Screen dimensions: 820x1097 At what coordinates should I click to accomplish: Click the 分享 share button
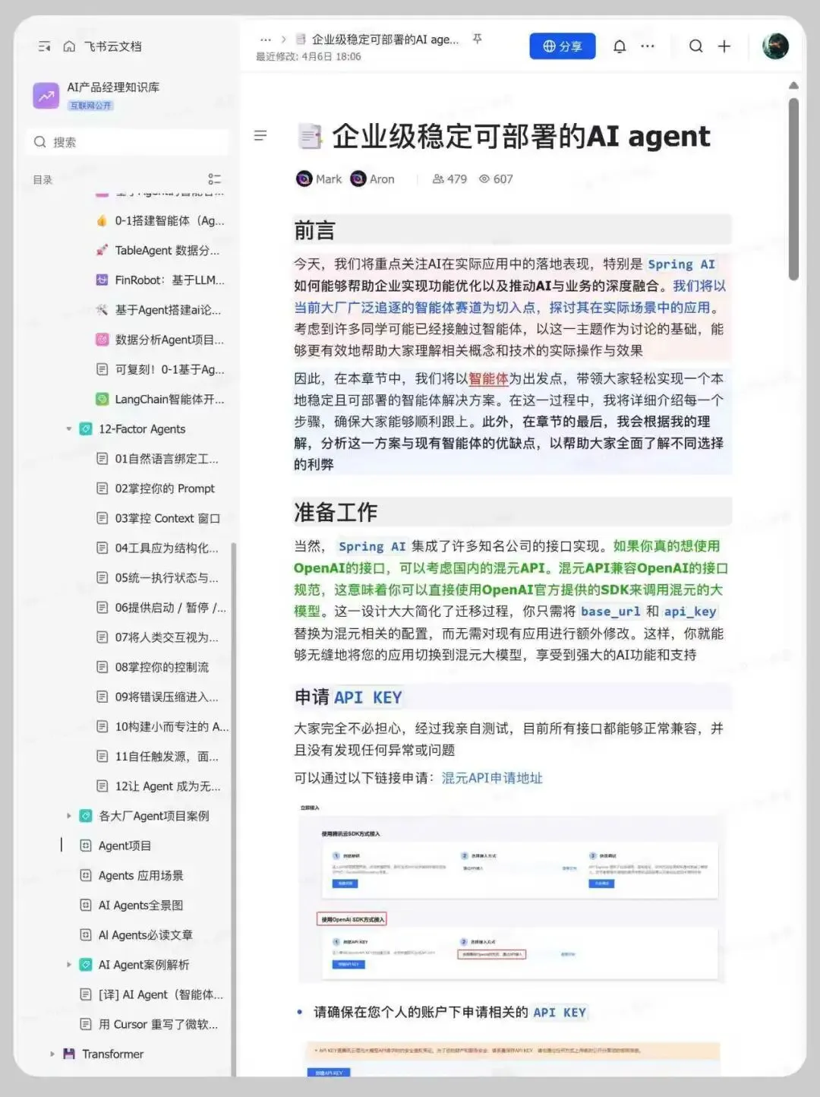coord(563,46)
